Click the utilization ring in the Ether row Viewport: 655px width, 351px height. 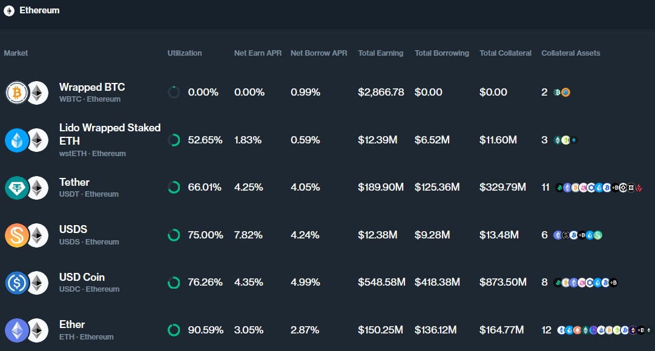[x=174, y=330]
